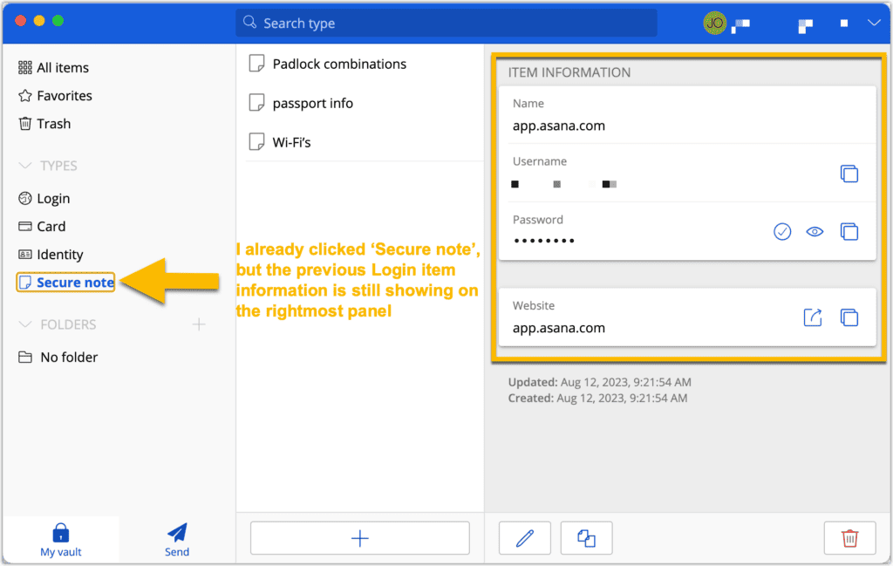The height and width of the screenshot is (566, 893).
Task: Check if password has been exposed
Action: coord(782,232)
